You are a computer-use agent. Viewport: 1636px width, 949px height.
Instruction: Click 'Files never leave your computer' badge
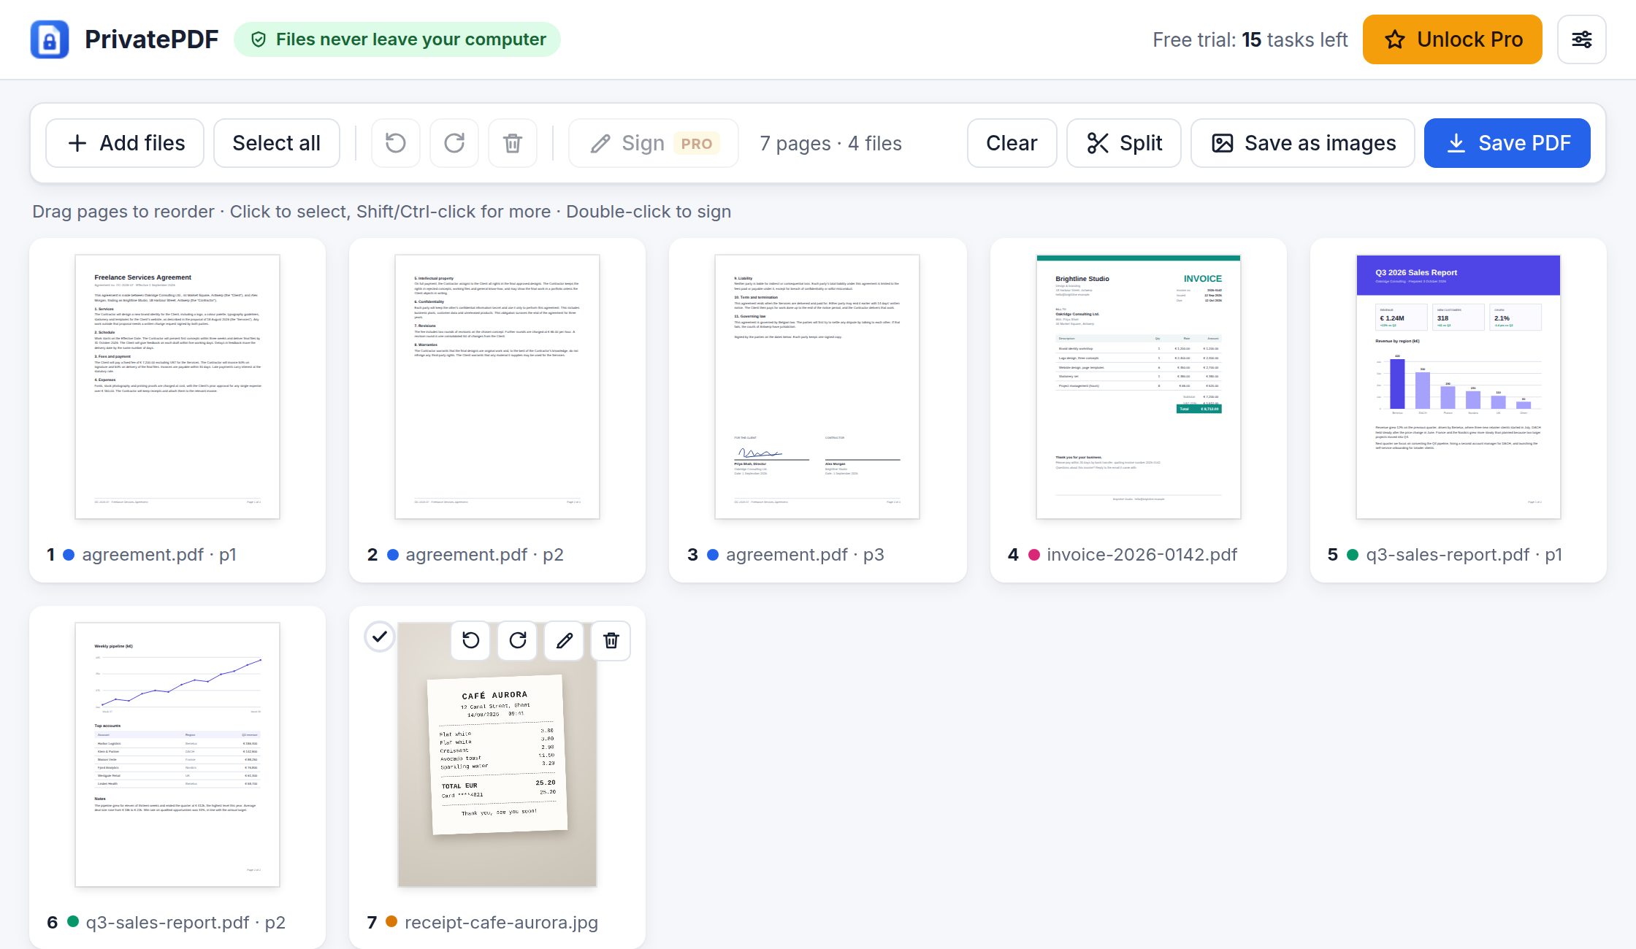click(397, 39)
